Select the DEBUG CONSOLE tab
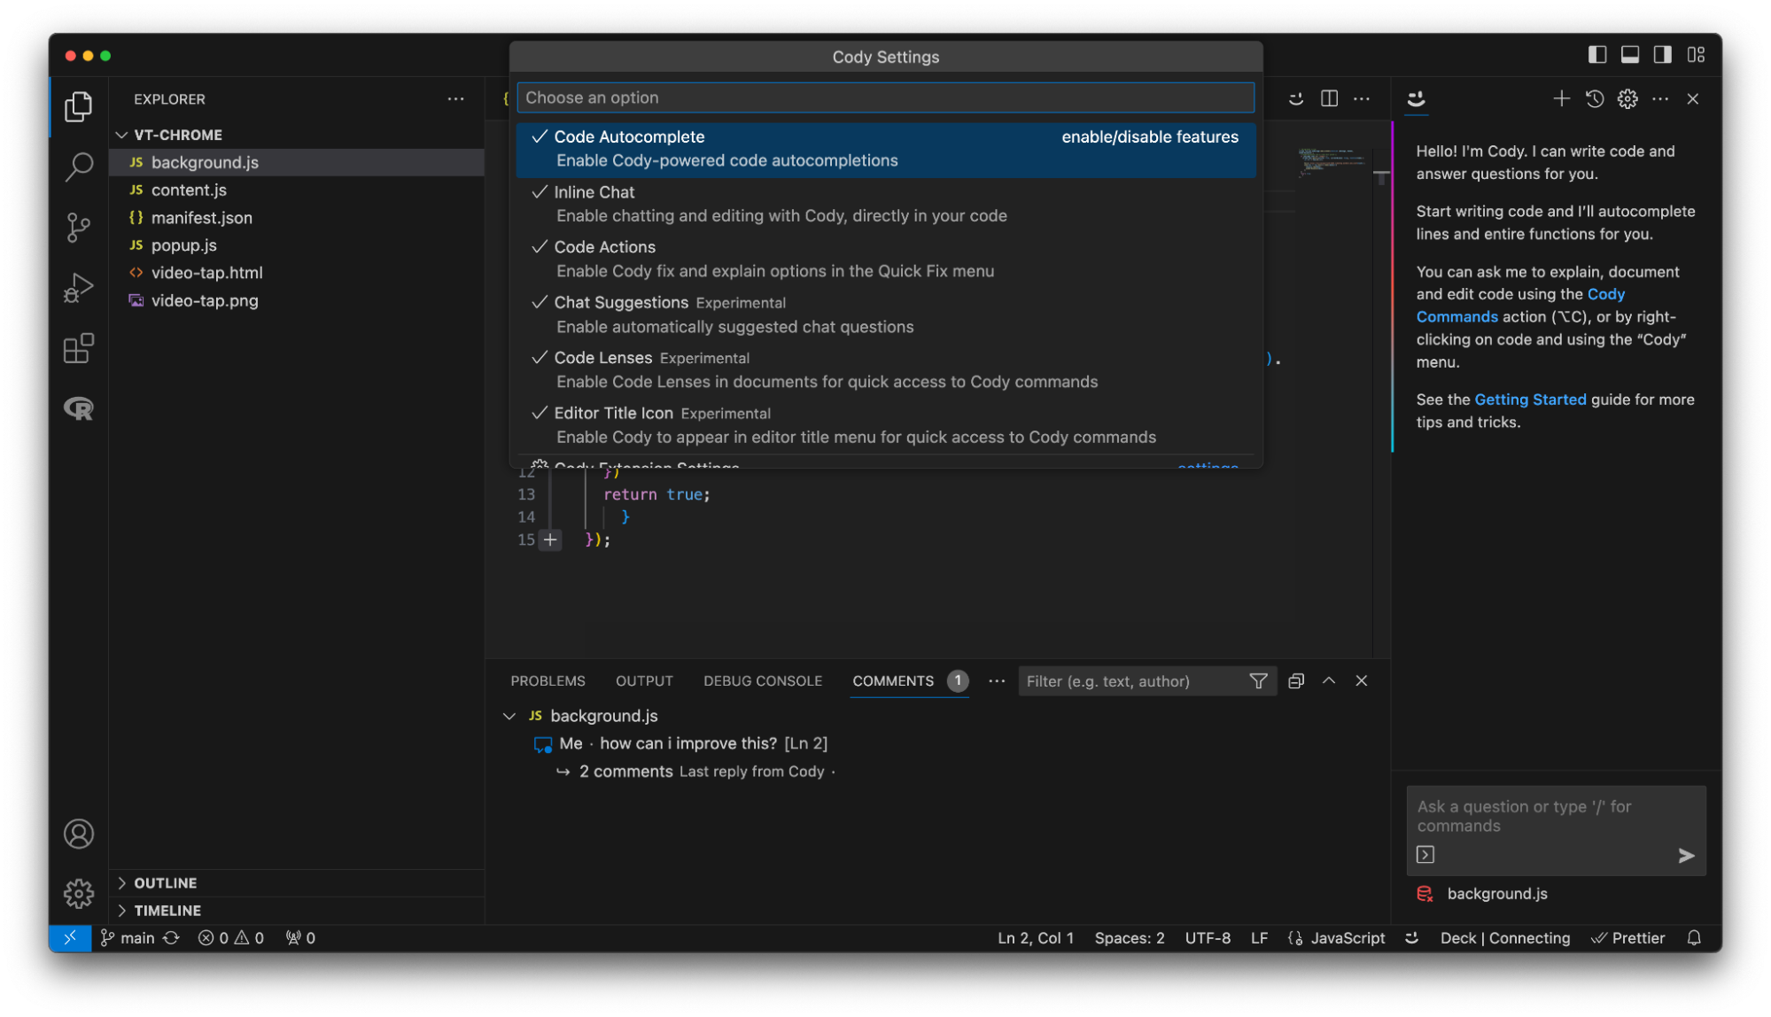The width and height of the screenshot is (1771, 1017). coord(763,680)
